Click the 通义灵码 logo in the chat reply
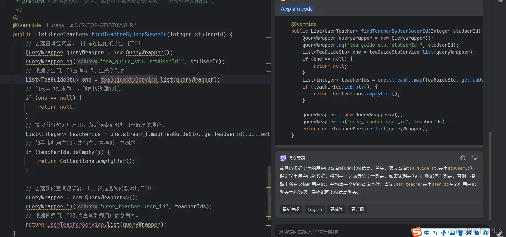Screen dimensions: 506x237 283,158
